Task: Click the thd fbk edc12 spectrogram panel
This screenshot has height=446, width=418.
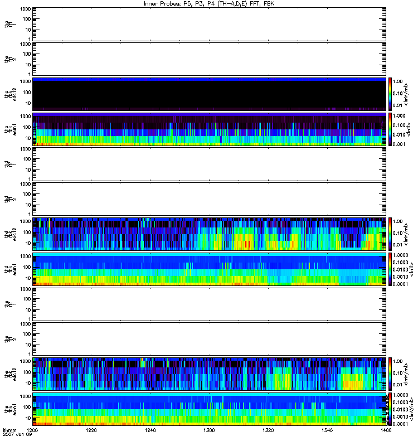Action: click(x=210, y=234)
